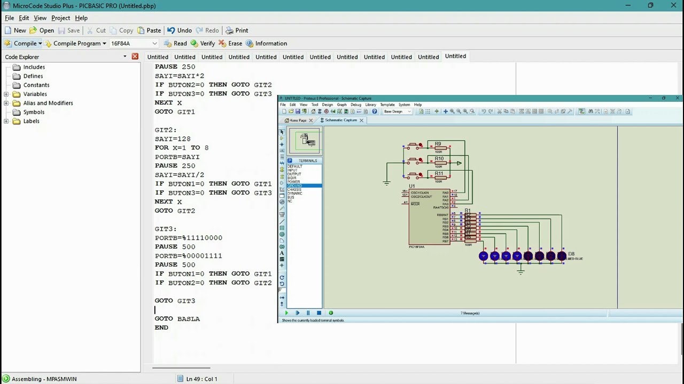Select the Includes folder in Code Explorer
This screenshot has width=684, height=384.
pos(29,67)
